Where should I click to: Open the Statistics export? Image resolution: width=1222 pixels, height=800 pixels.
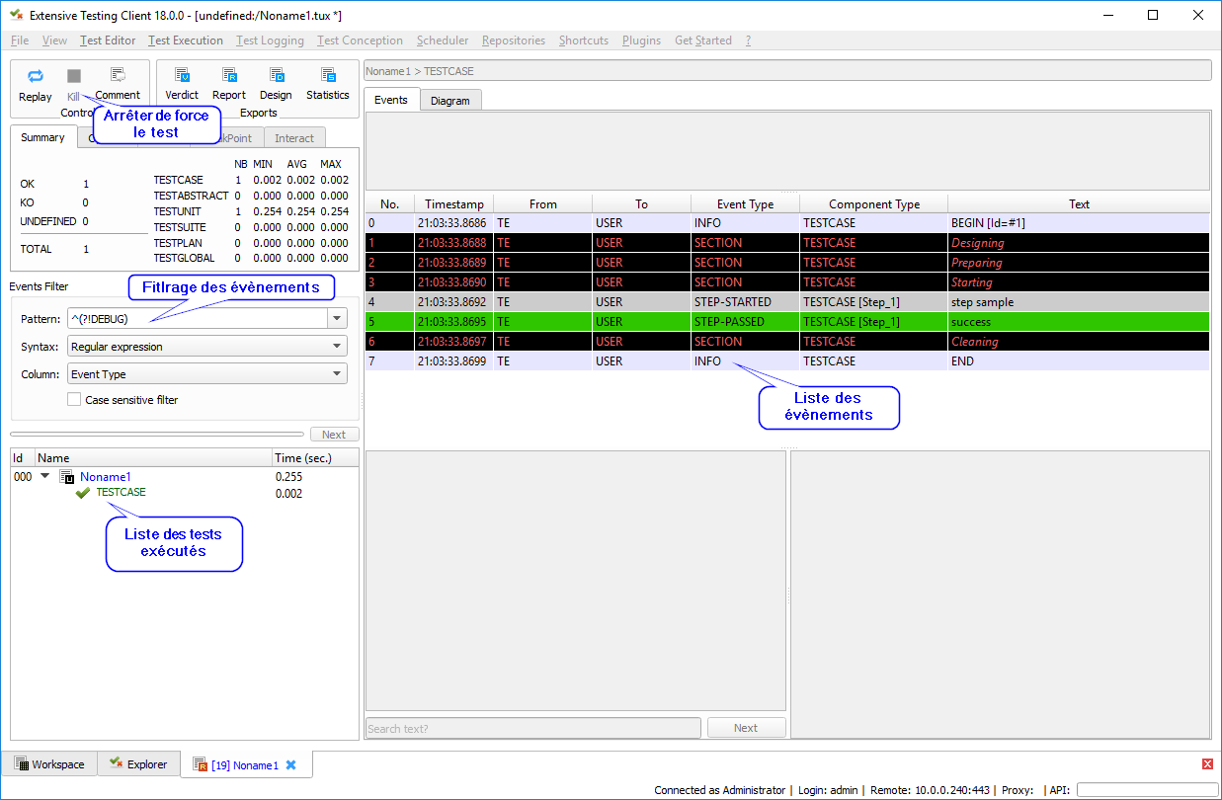point(328,75)
